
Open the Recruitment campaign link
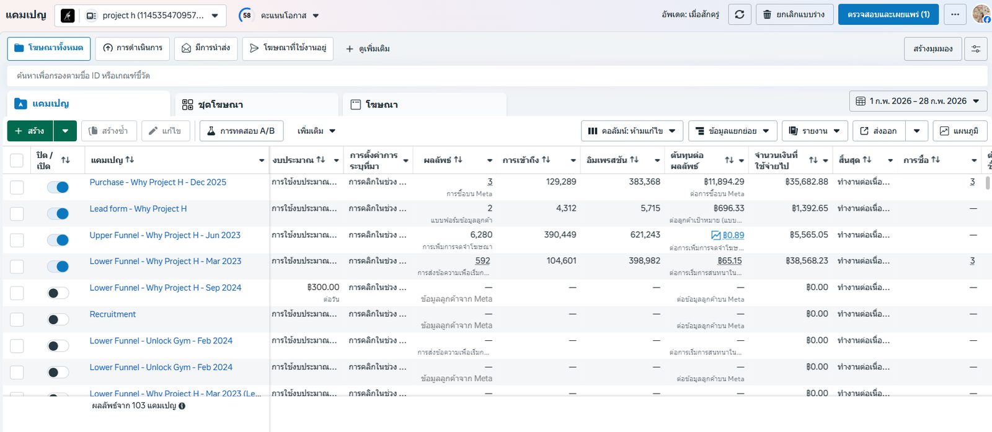pyautogui.click(x=113, y=314)
